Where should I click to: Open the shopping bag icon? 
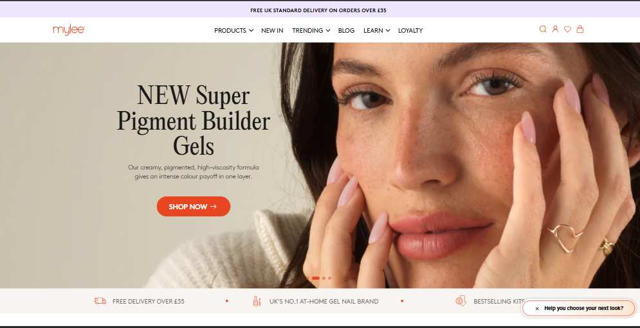pyautogui.click(x=580, y=30)
